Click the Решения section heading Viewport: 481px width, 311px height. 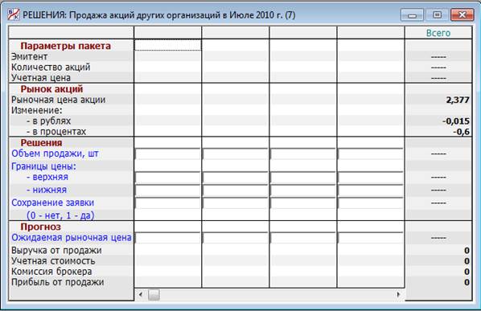[x=41, y=143]
